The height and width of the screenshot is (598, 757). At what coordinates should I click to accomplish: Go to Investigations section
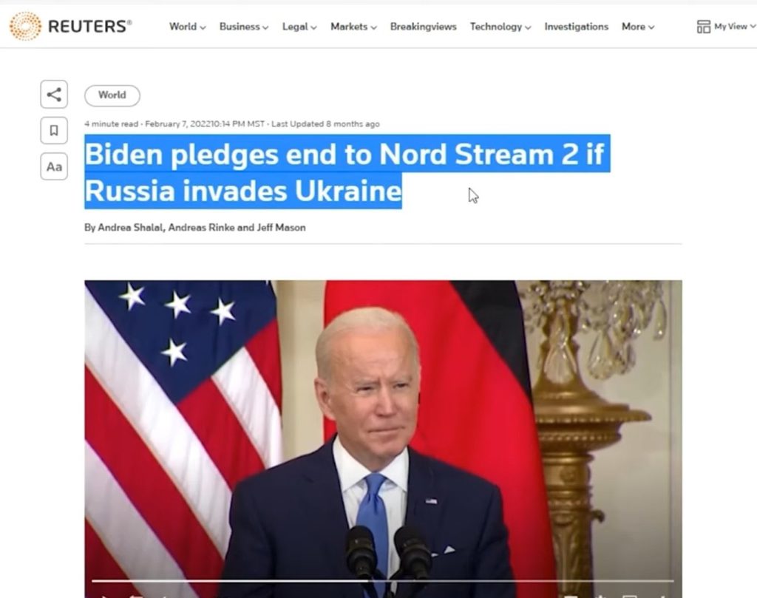(x=577, y=27)
